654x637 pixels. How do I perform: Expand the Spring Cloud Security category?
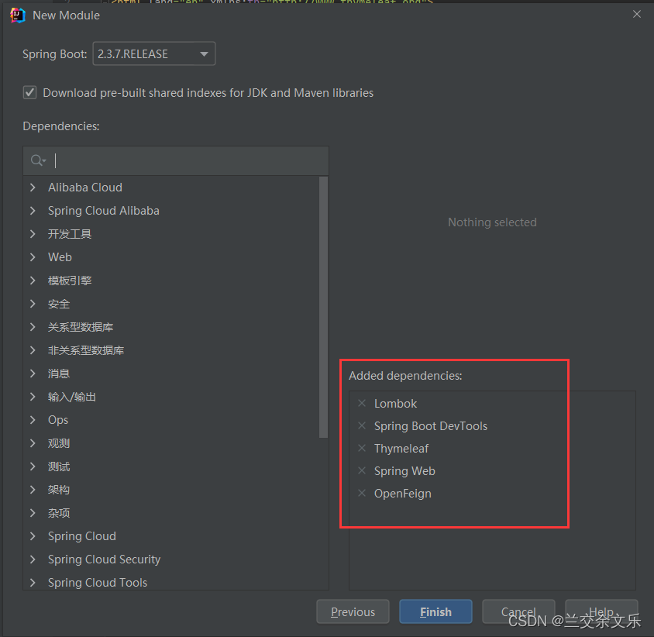point(33,560)
